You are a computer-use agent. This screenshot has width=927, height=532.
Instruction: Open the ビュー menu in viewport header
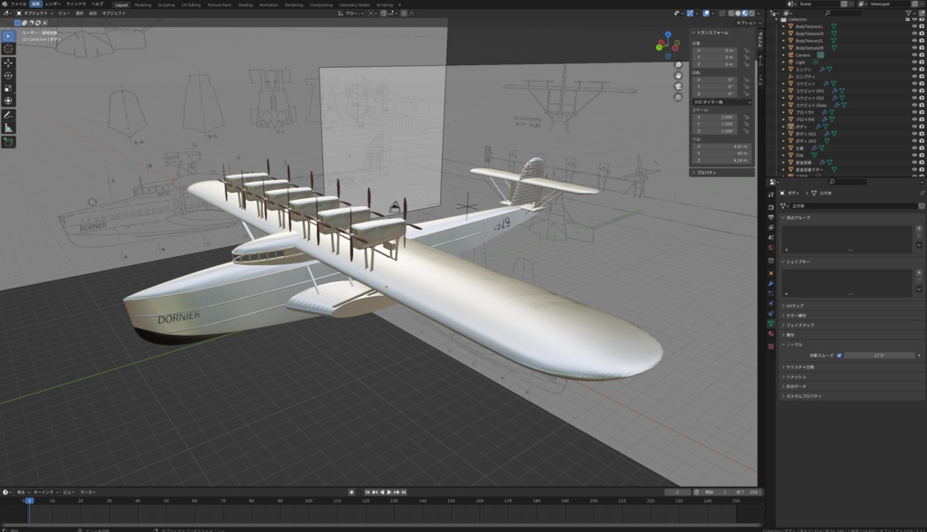(64, 13)
